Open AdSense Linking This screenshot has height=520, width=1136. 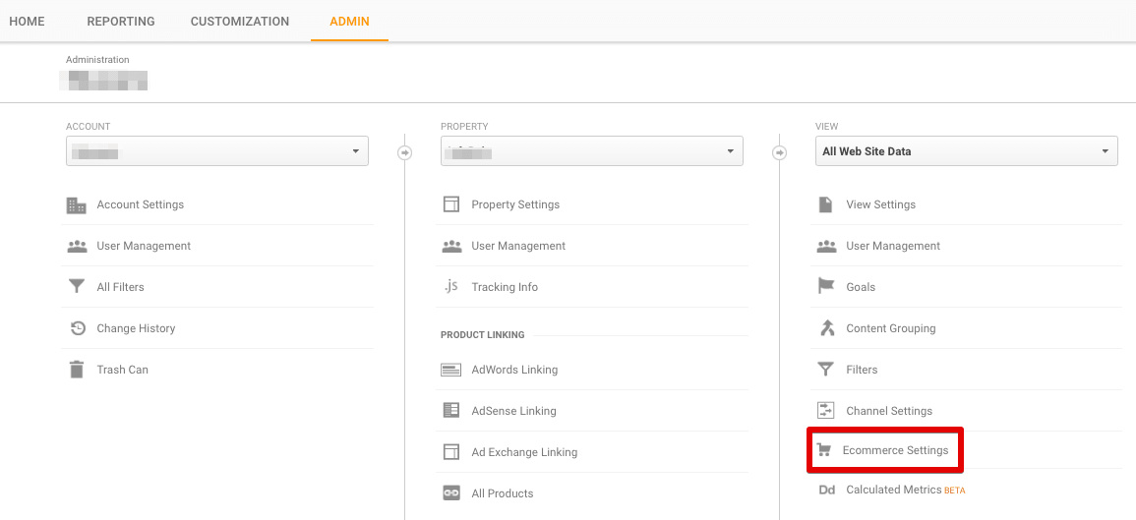(x=513, y=411)
